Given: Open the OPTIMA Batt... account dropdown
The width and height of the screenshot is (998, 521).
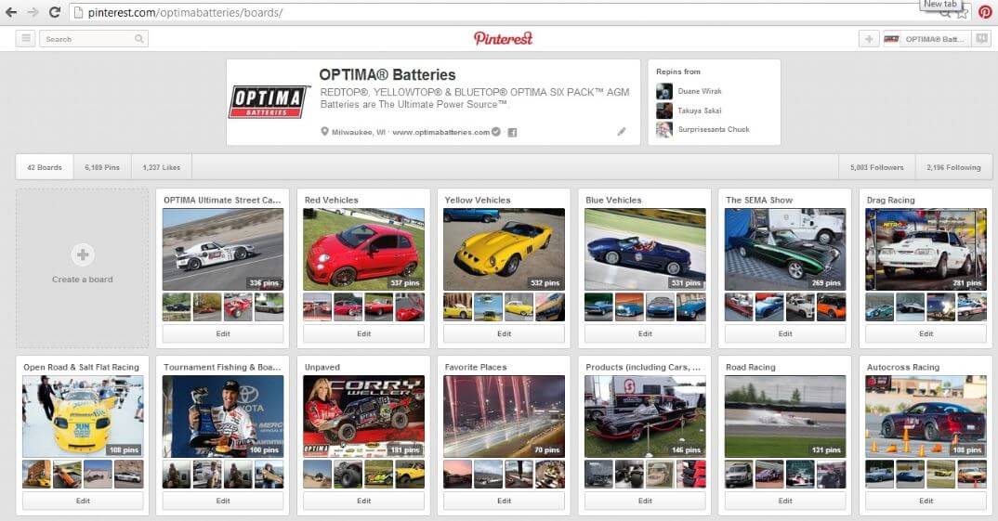Looking at the screenshot, I should pyautogui.click(x=926, y=39).
